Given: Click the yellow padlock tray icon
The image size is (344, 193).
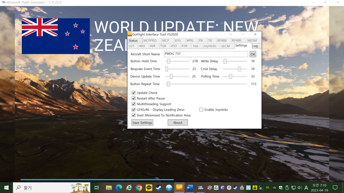Looking at the screenshot, I should (255, 188).
